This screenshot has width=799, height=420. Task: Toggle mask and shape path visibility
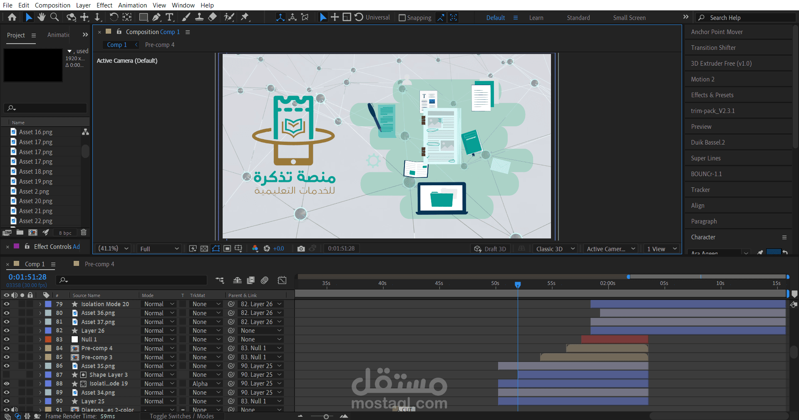click(216, 249)
